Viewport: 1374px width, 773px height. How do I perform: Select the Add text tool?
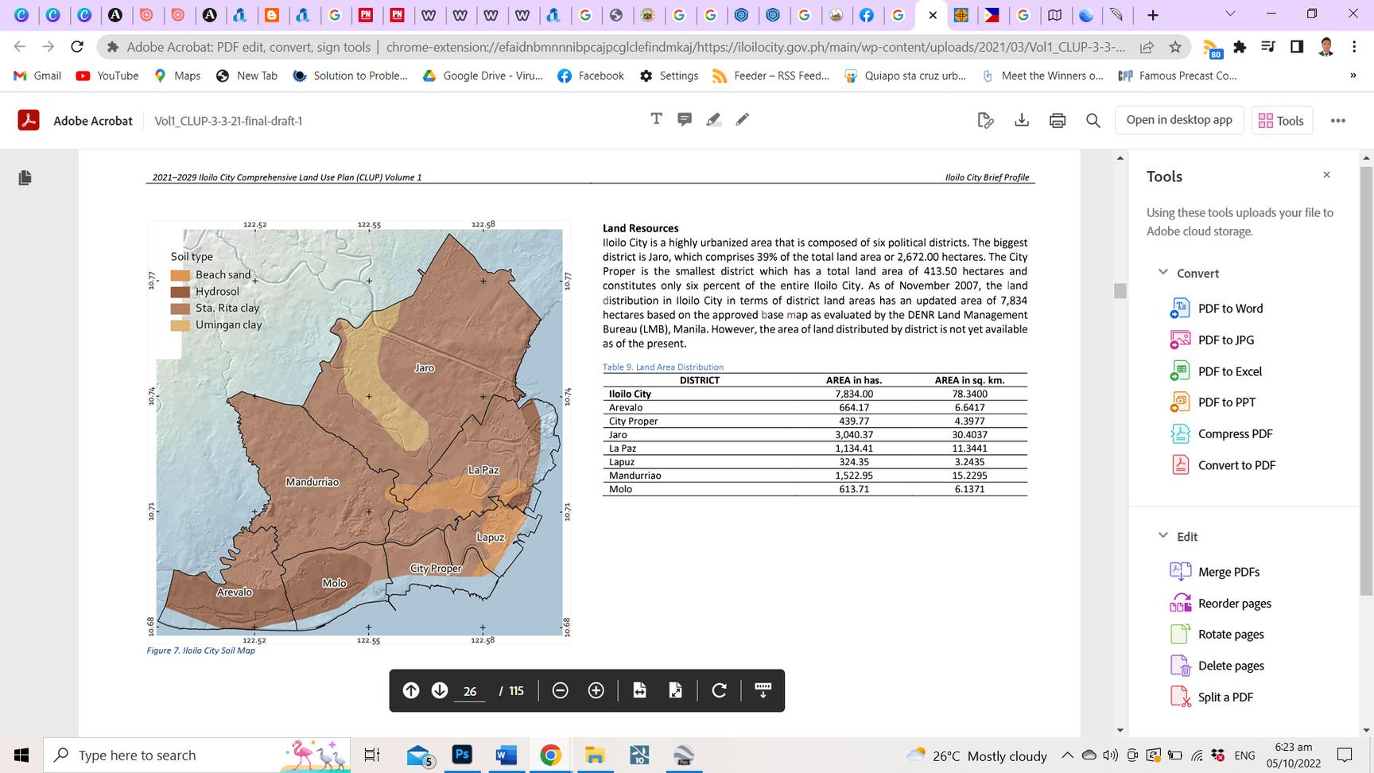click(656, 119)
